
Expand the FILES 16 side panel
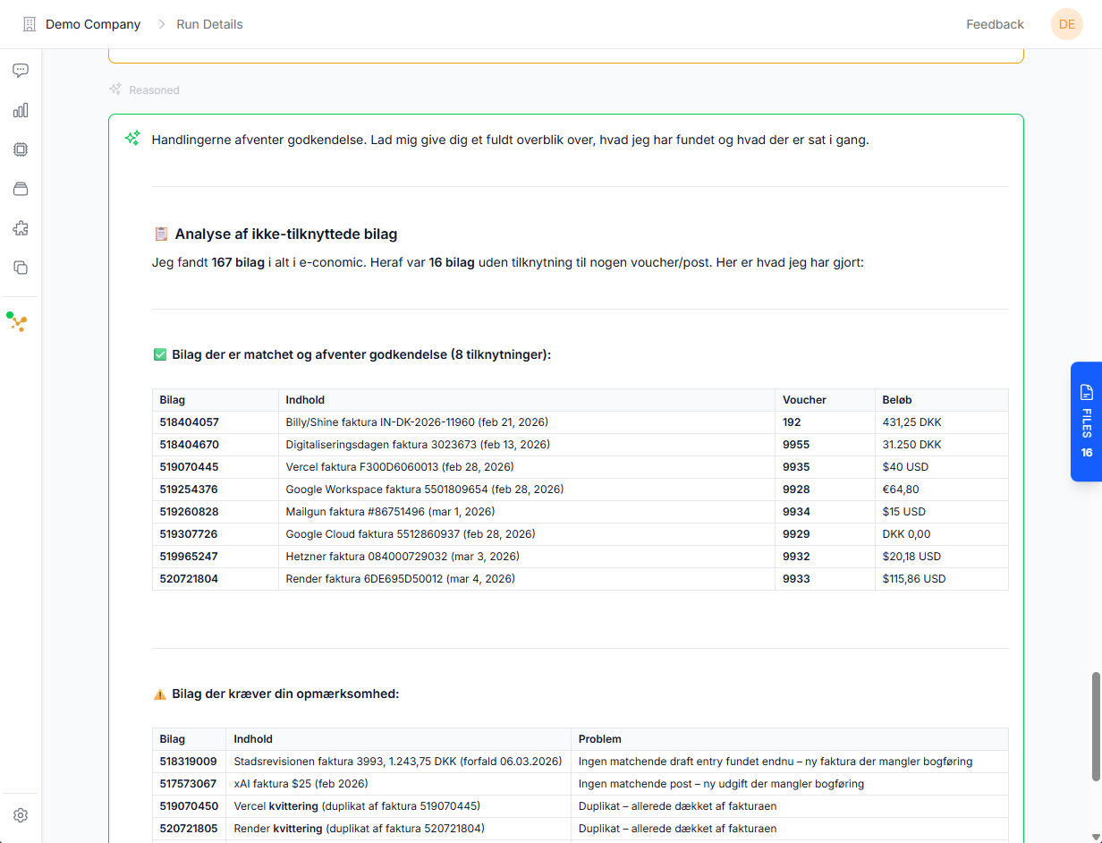point(1086,421)
